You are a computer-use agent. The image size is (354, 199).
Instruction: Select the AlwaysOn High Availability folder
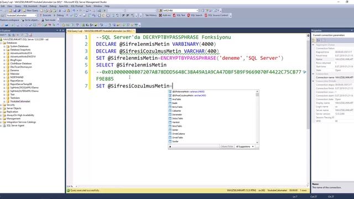[x=20, y=115]
